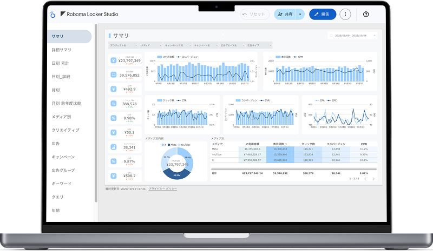Expand the 広告タイプ filter dropdown

pyautogui.click(x=259, y=45)
